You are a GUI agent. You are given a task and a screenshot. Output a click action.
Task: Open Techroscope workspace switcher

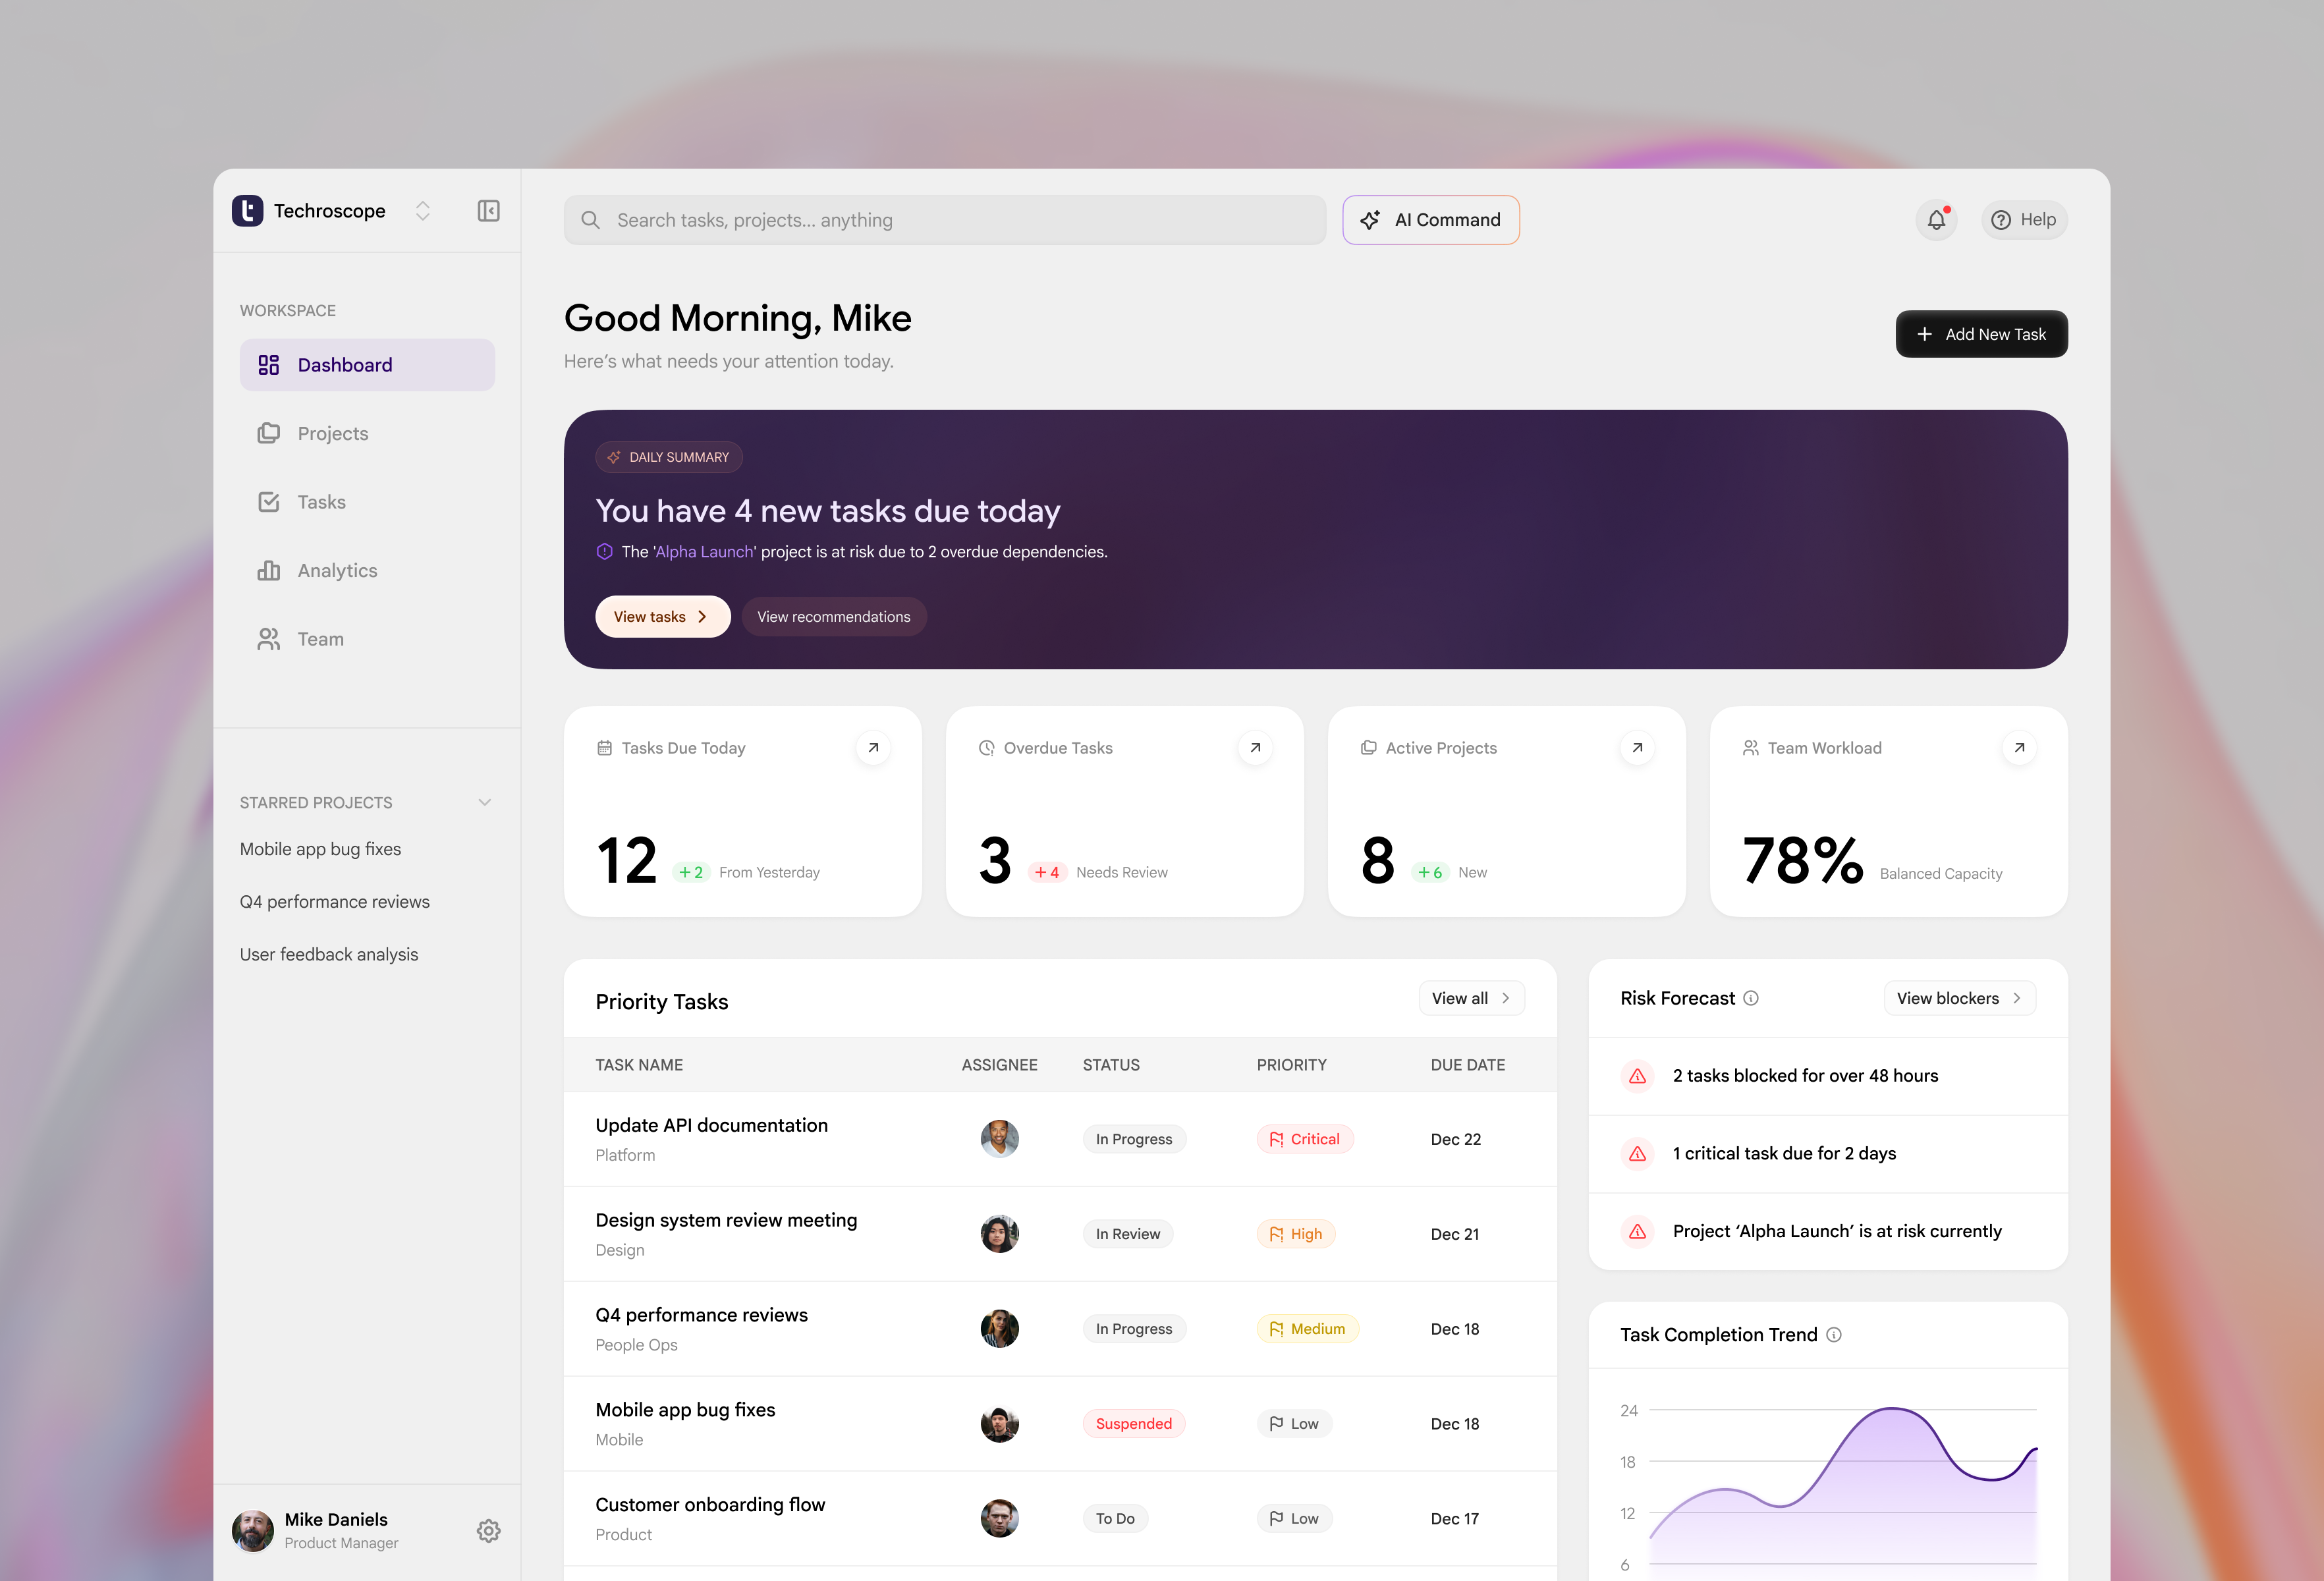coord(422,211)
